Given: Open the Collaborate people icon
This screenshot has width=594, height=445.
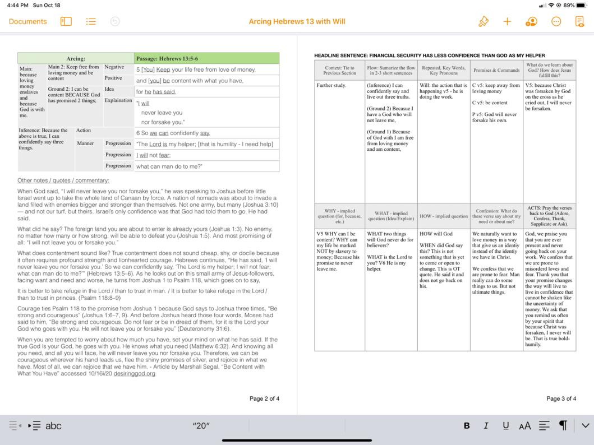Looking at the screenshot, I should (531, 22).
